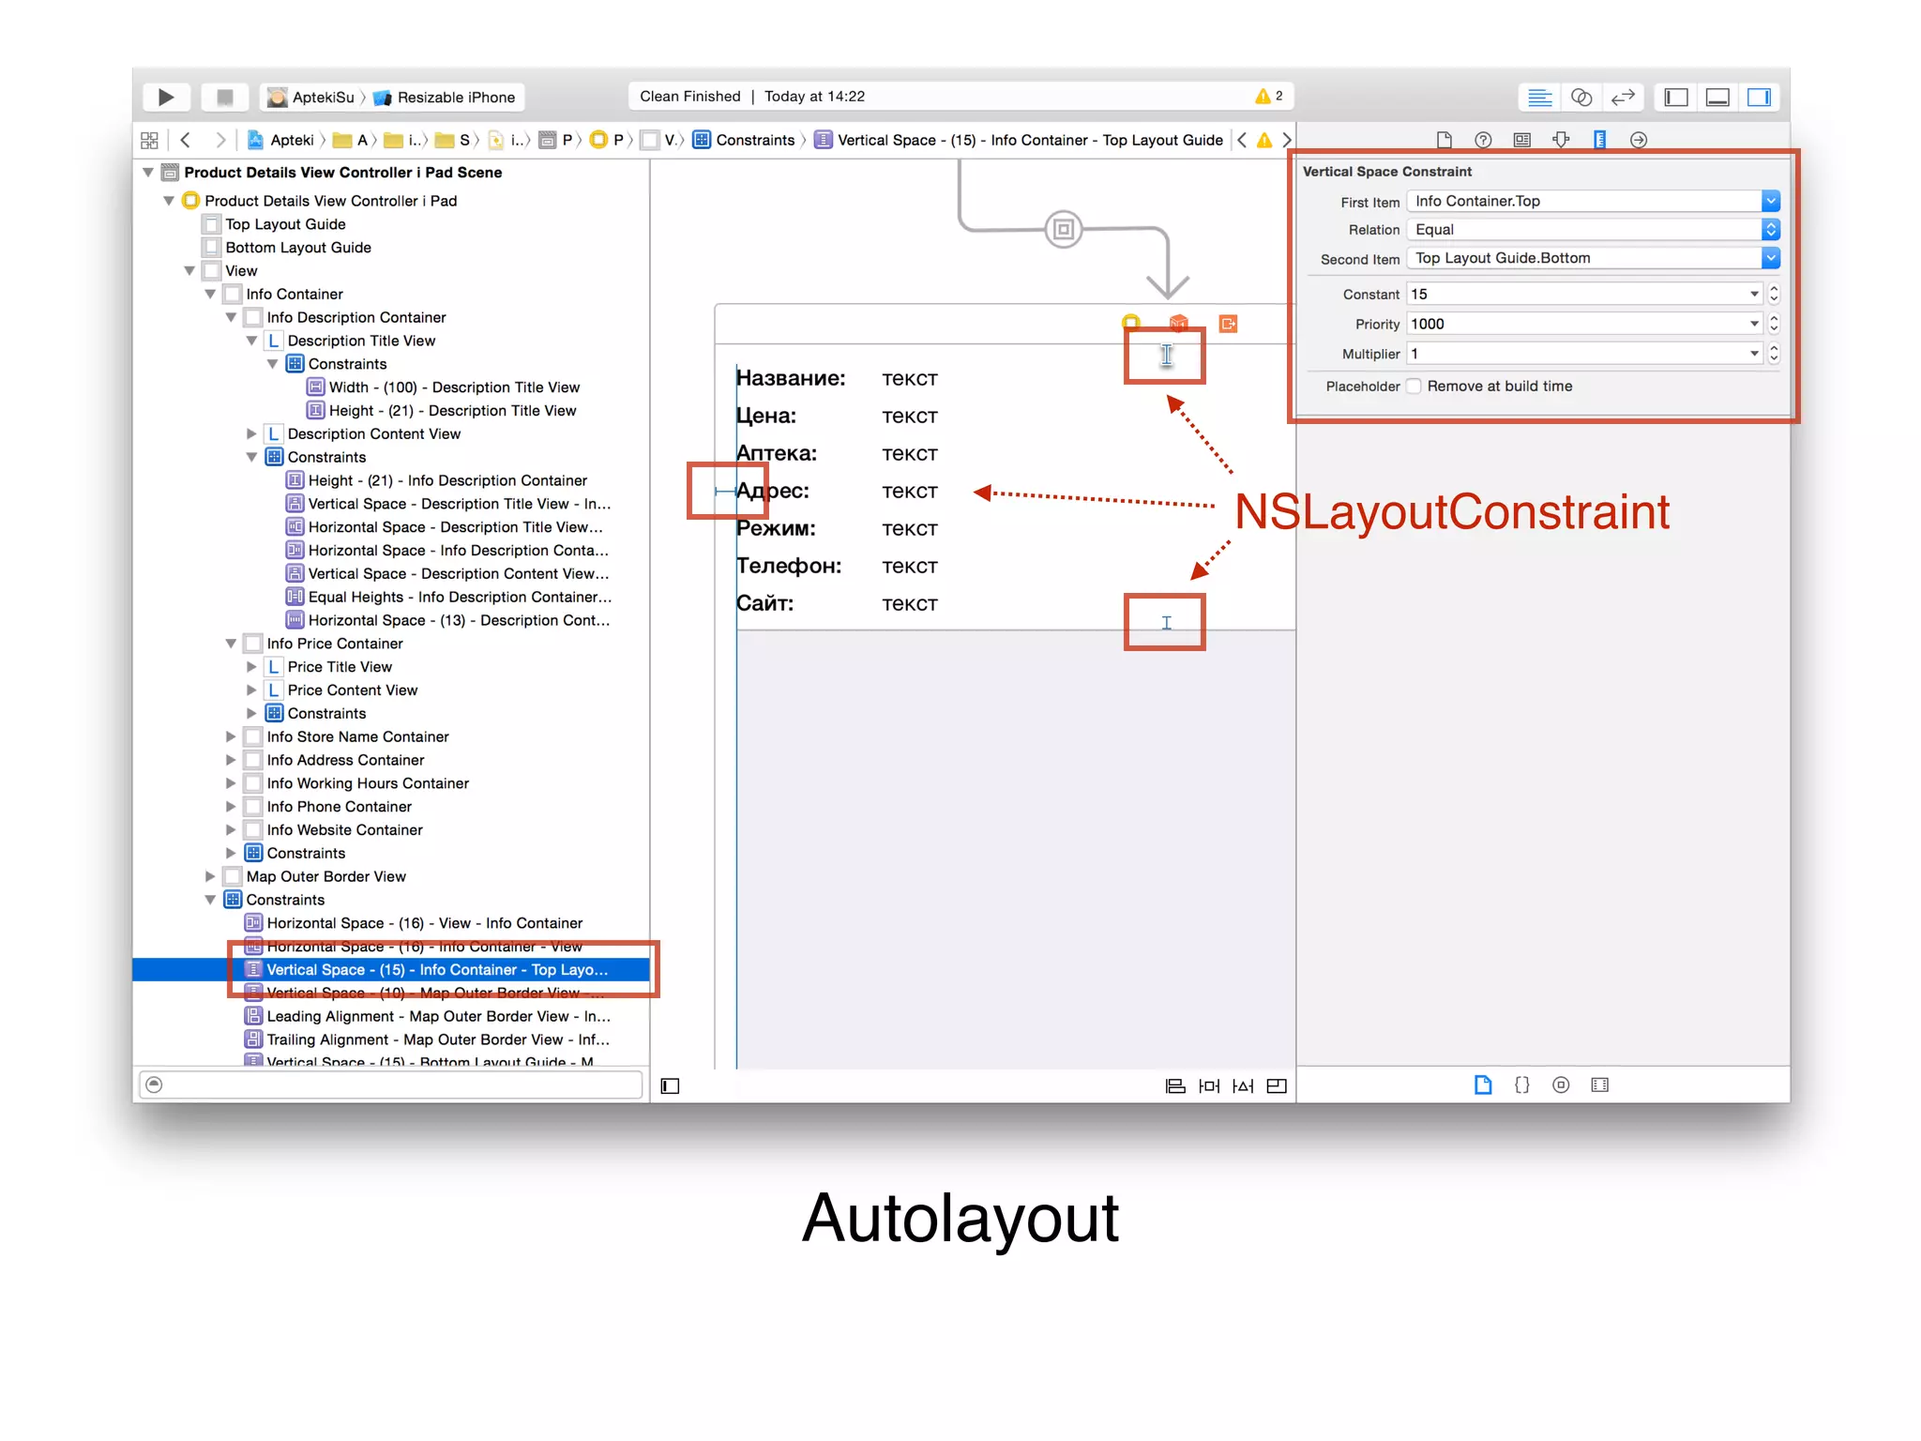Expand Description Content View
This screenshot has height=1441, width=1921.
251,434
